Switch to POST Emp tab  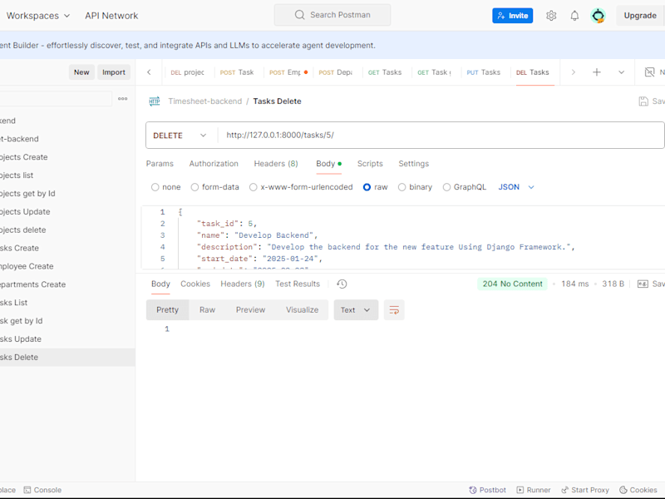(288, 72)
